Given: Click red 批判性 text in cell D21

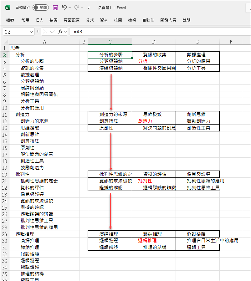Looking at the screenshot, I should [145, 181].
